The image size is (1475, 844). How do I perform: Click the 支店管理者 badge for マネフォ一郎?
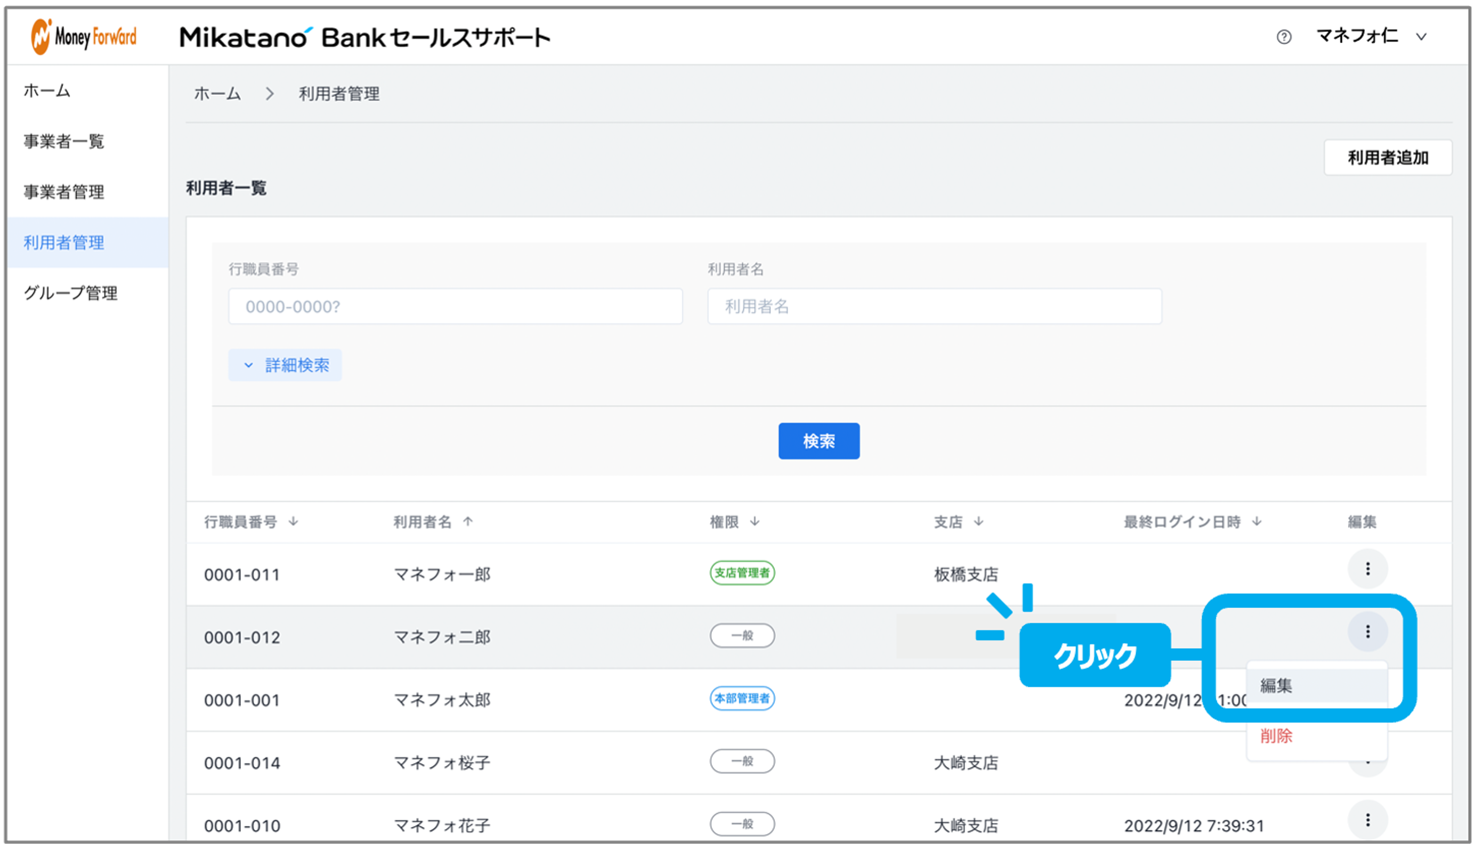point(742,573)
